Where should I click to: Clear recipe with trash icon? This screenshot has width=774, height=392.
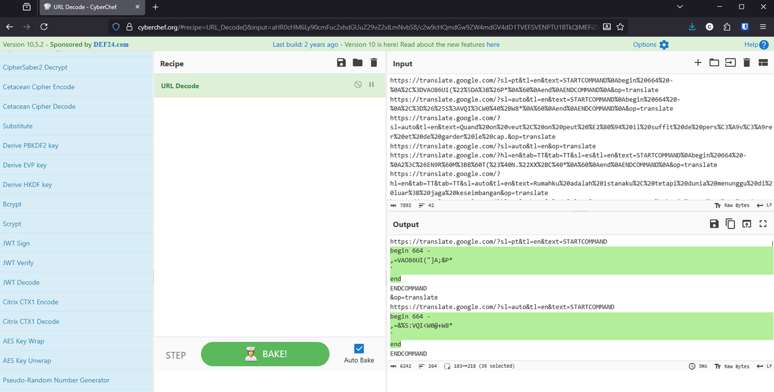pos(374,63)
